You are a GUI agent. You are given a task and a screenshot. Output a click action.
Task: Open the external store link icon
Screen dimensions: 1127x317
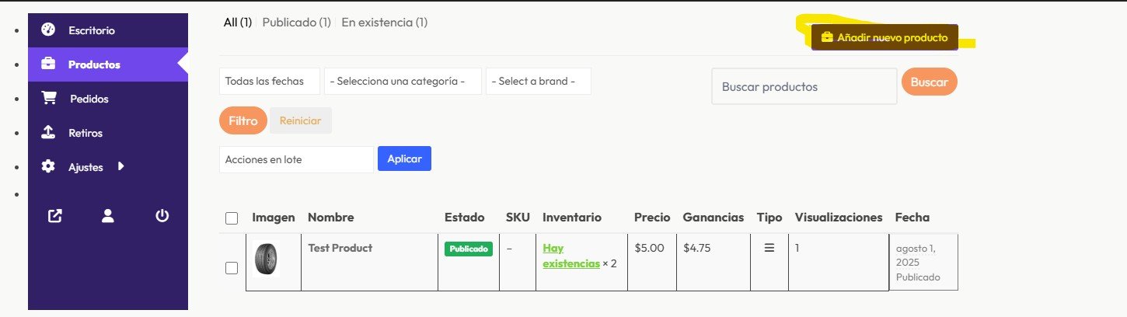click(54, 216)
